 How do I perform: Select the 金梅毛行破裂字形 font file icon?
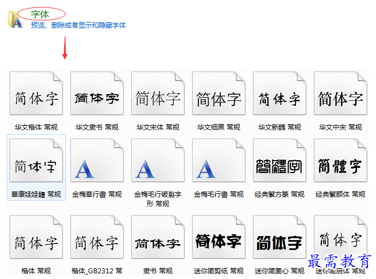tap(158, 160)
